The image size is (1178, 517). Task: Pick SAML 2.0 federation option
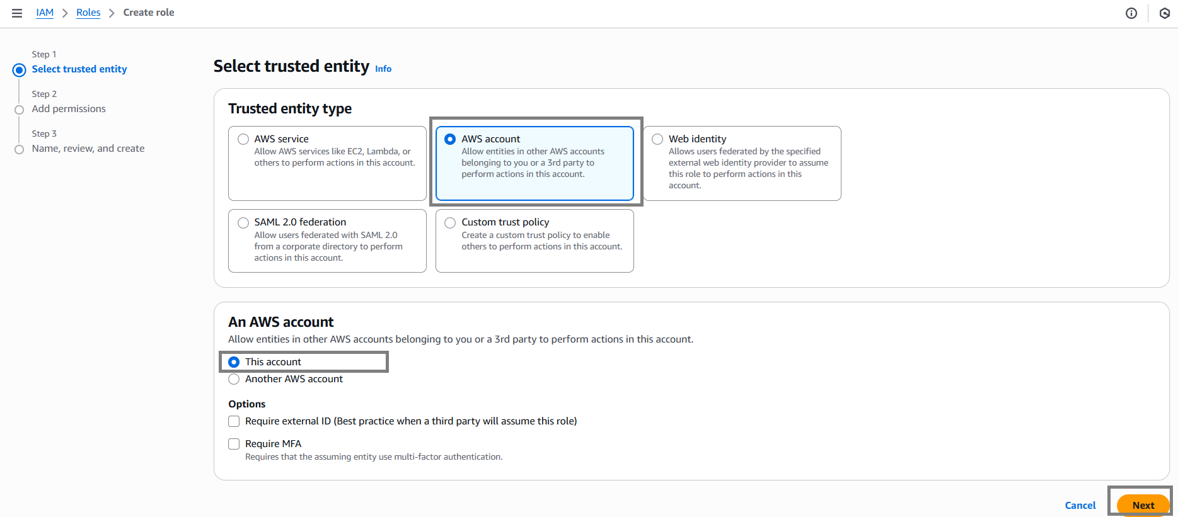pos(243,222)
